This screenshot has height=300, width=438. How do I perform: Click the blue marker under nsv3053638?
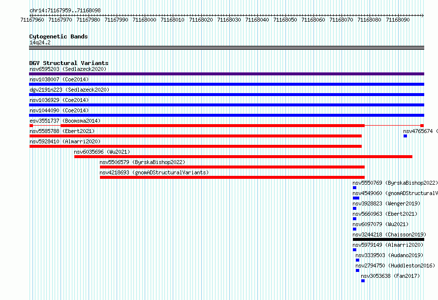(x=363, y=281)
